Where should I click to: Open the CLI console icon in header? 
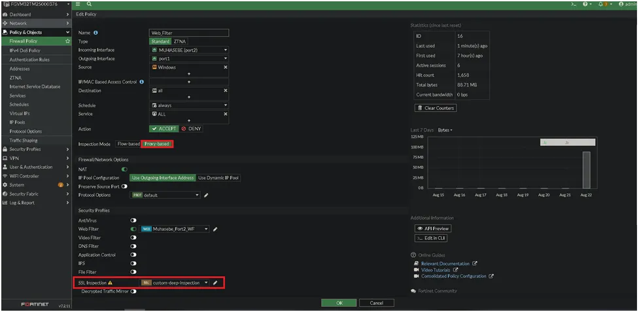[x=574, y=4]
